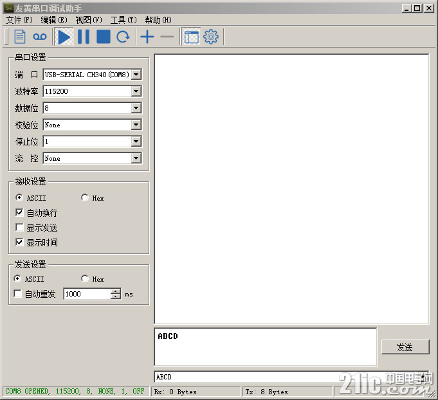Enable the 显示发送 checkbox
The image size is (438, 400).
tap(20, 228)
